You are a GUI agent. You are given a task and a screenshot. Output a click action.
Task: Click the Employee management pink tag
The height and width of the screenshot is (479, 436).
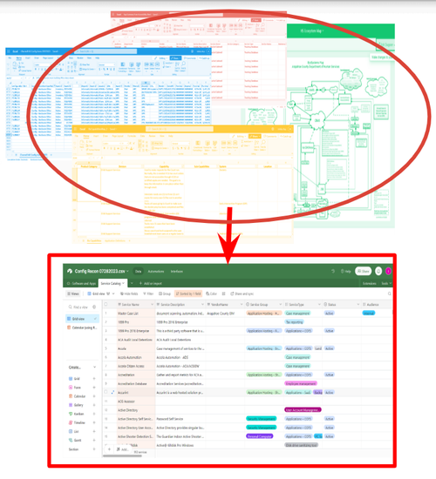point(301,383)
